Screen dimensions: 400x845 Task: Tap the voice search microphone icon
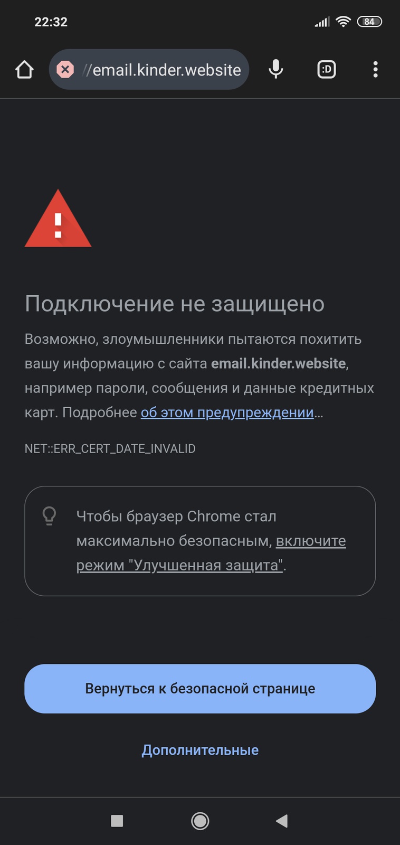coord(275,69)
